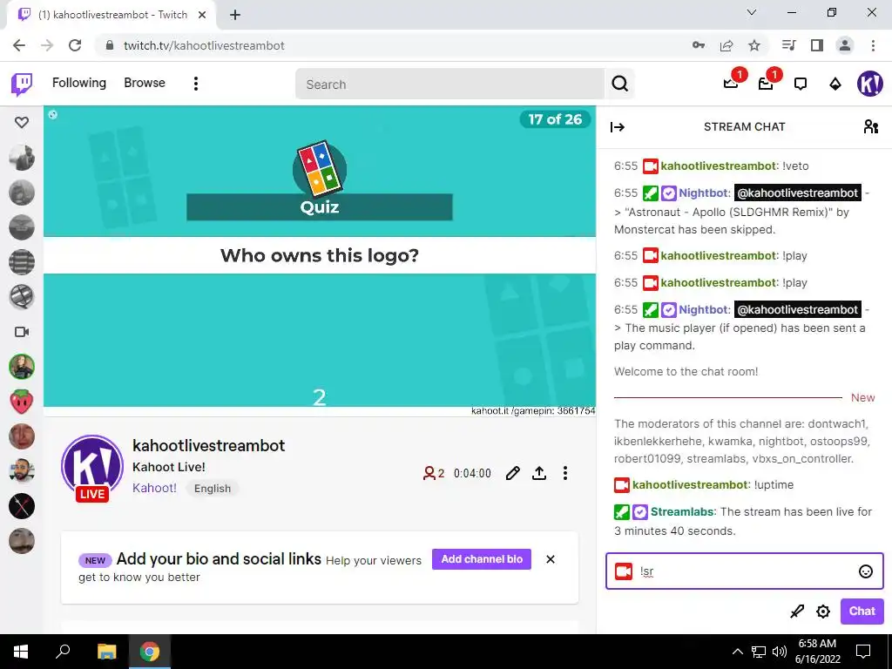Image resolution: width=892 pixels, height=669 pixels.
Task: Open the black X avatar channel in sidebar
Action: coord(22,506)
